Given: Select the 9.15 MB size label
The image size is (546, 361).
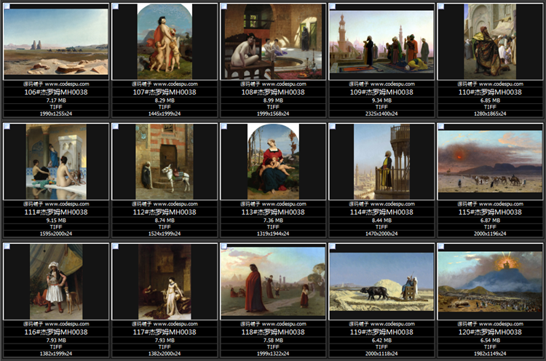Looking at the screenshot, I should (56, 221).
